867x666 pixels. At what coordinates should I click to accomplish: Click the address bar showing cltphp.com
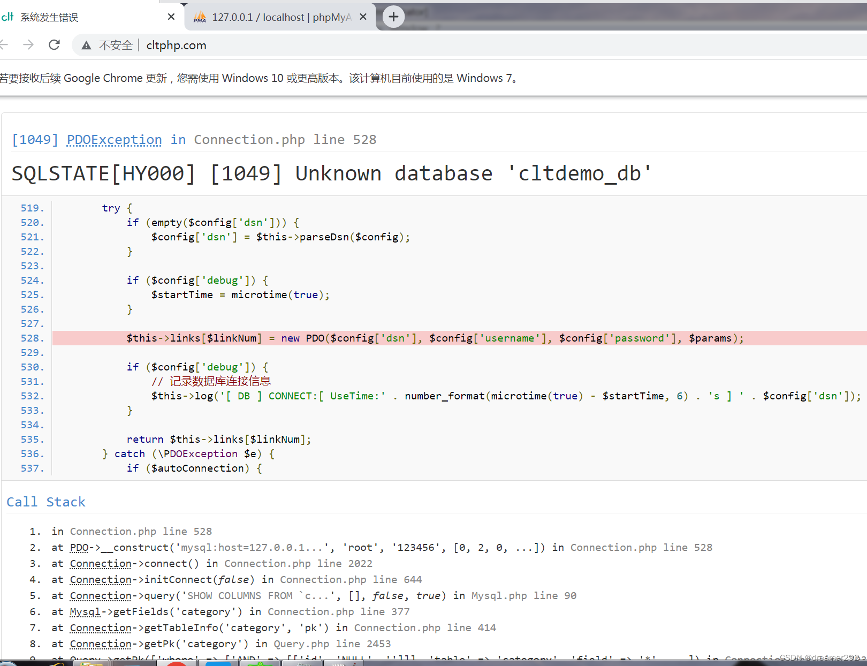click(176, 45)
